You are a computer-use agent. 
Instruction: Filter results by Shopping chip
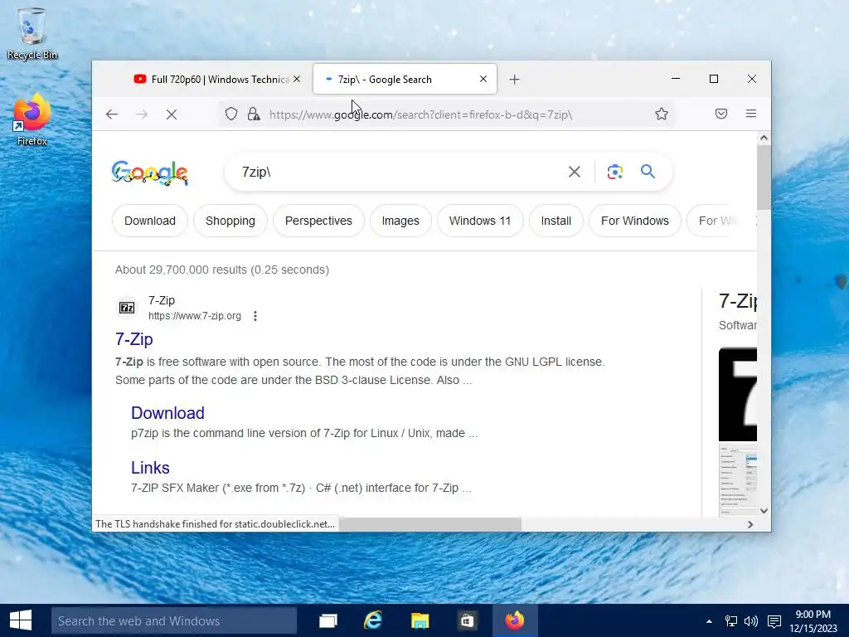point(230,221)
